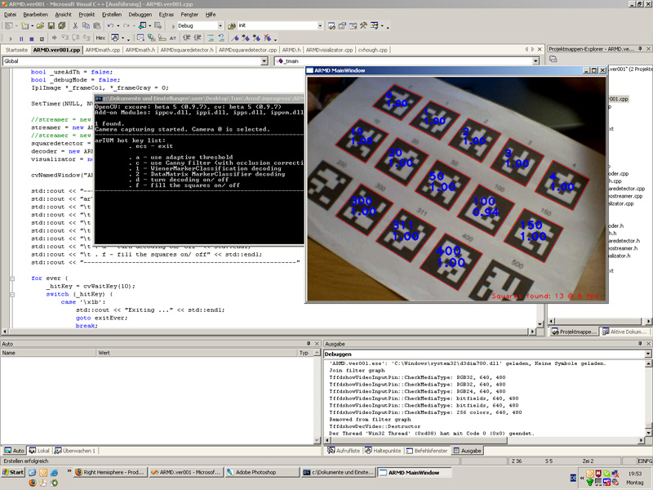
Task: Continue debugging with the play icon
Action: point(11,38)
